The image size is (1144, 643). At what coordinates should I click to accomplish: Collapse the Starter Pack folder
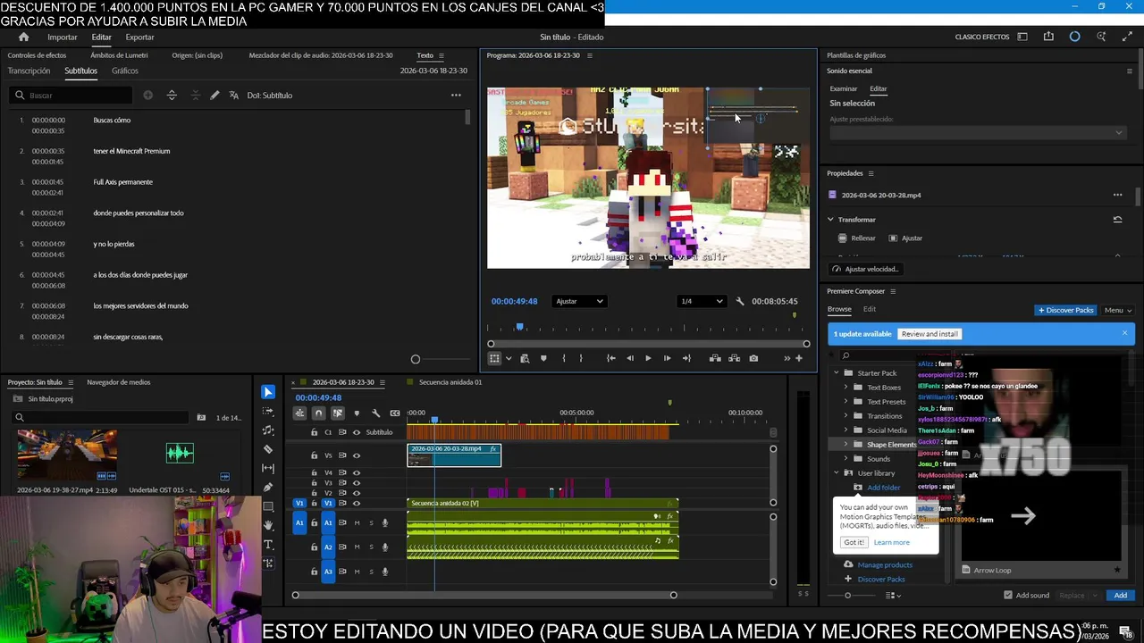837,373
